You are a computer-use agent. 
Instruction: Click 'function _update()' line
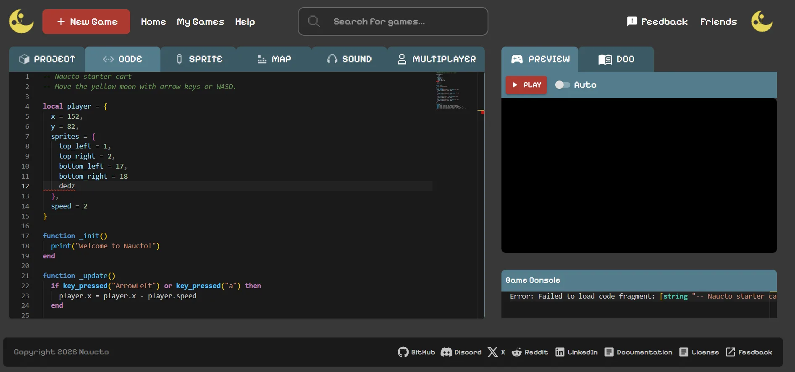click(79, 276)
